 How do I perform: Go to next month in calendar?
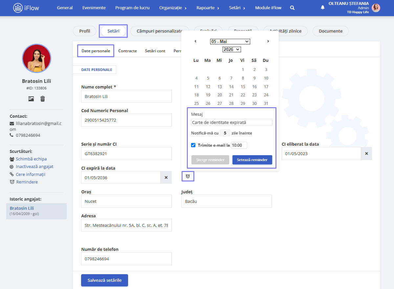pos(268,41)
